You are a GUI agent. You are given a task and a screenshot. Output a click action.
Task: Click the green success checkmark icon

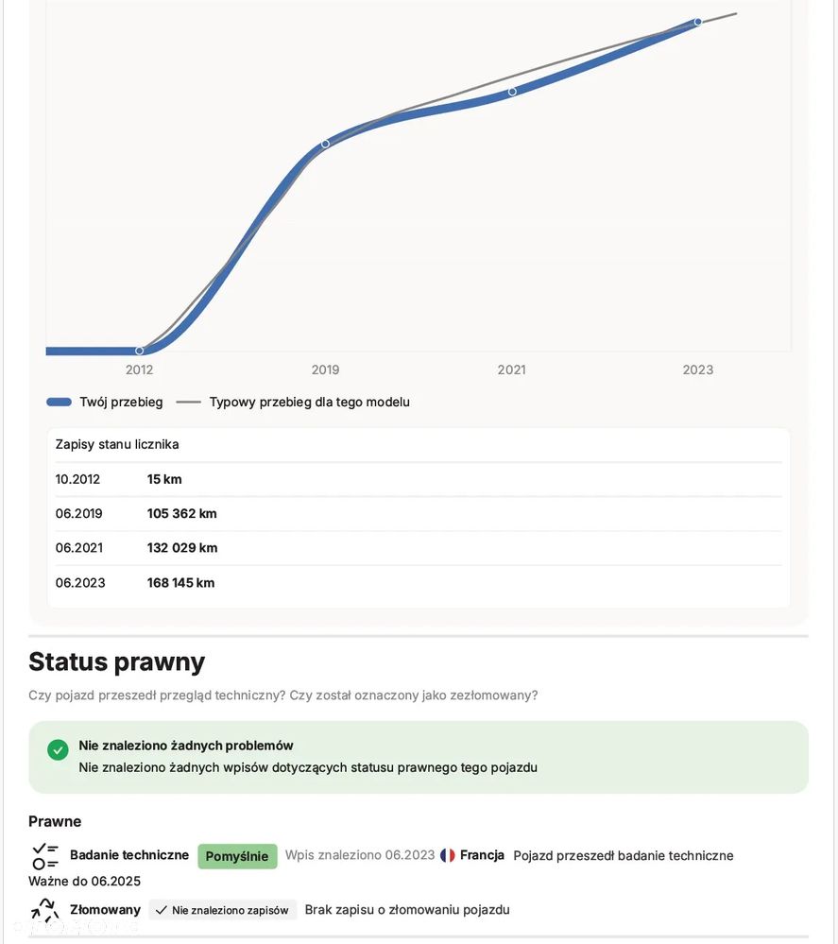tap(58, 750)
